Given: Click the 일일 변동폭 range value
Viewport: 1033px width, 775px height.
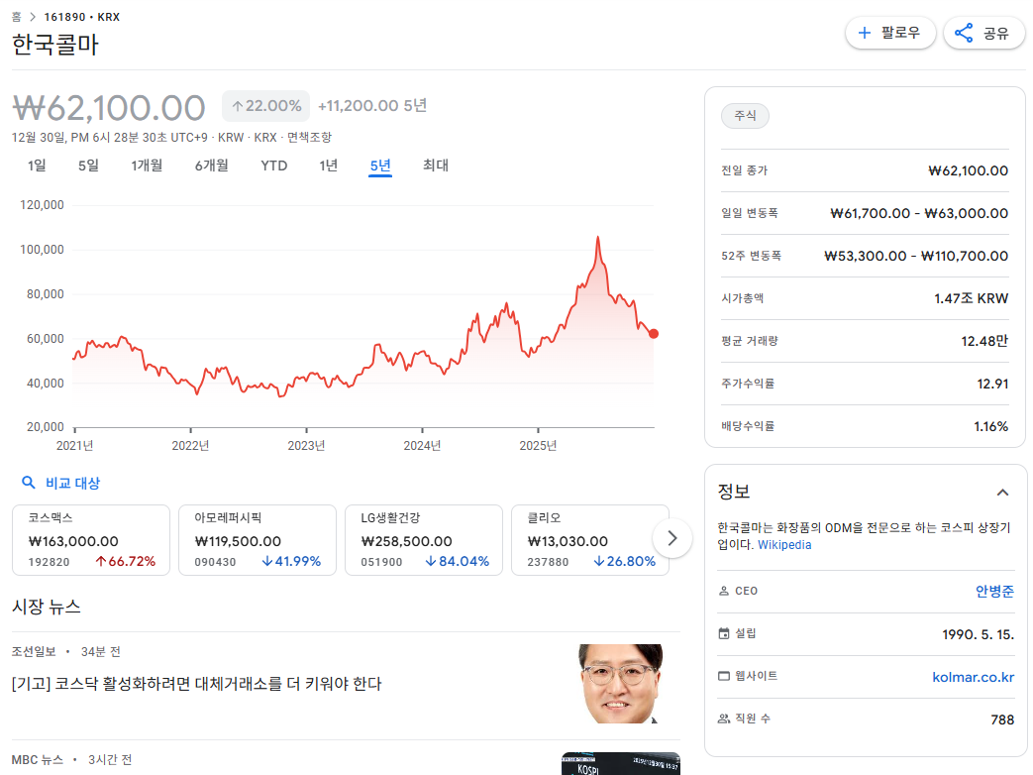Looking at the screenshot, I should pyautogui.click(x=919, y=213).
